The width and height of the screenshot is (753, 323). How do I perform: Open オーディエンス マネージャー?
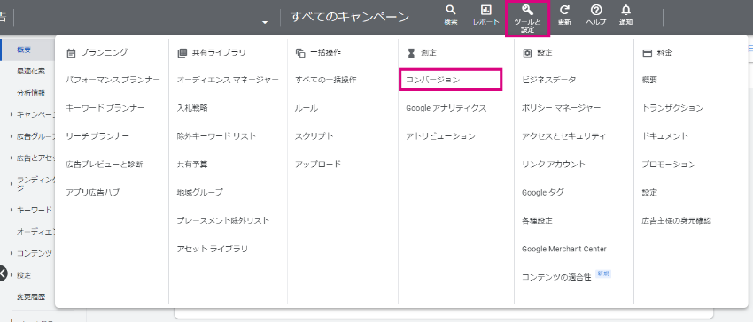(x=228, y=80)
